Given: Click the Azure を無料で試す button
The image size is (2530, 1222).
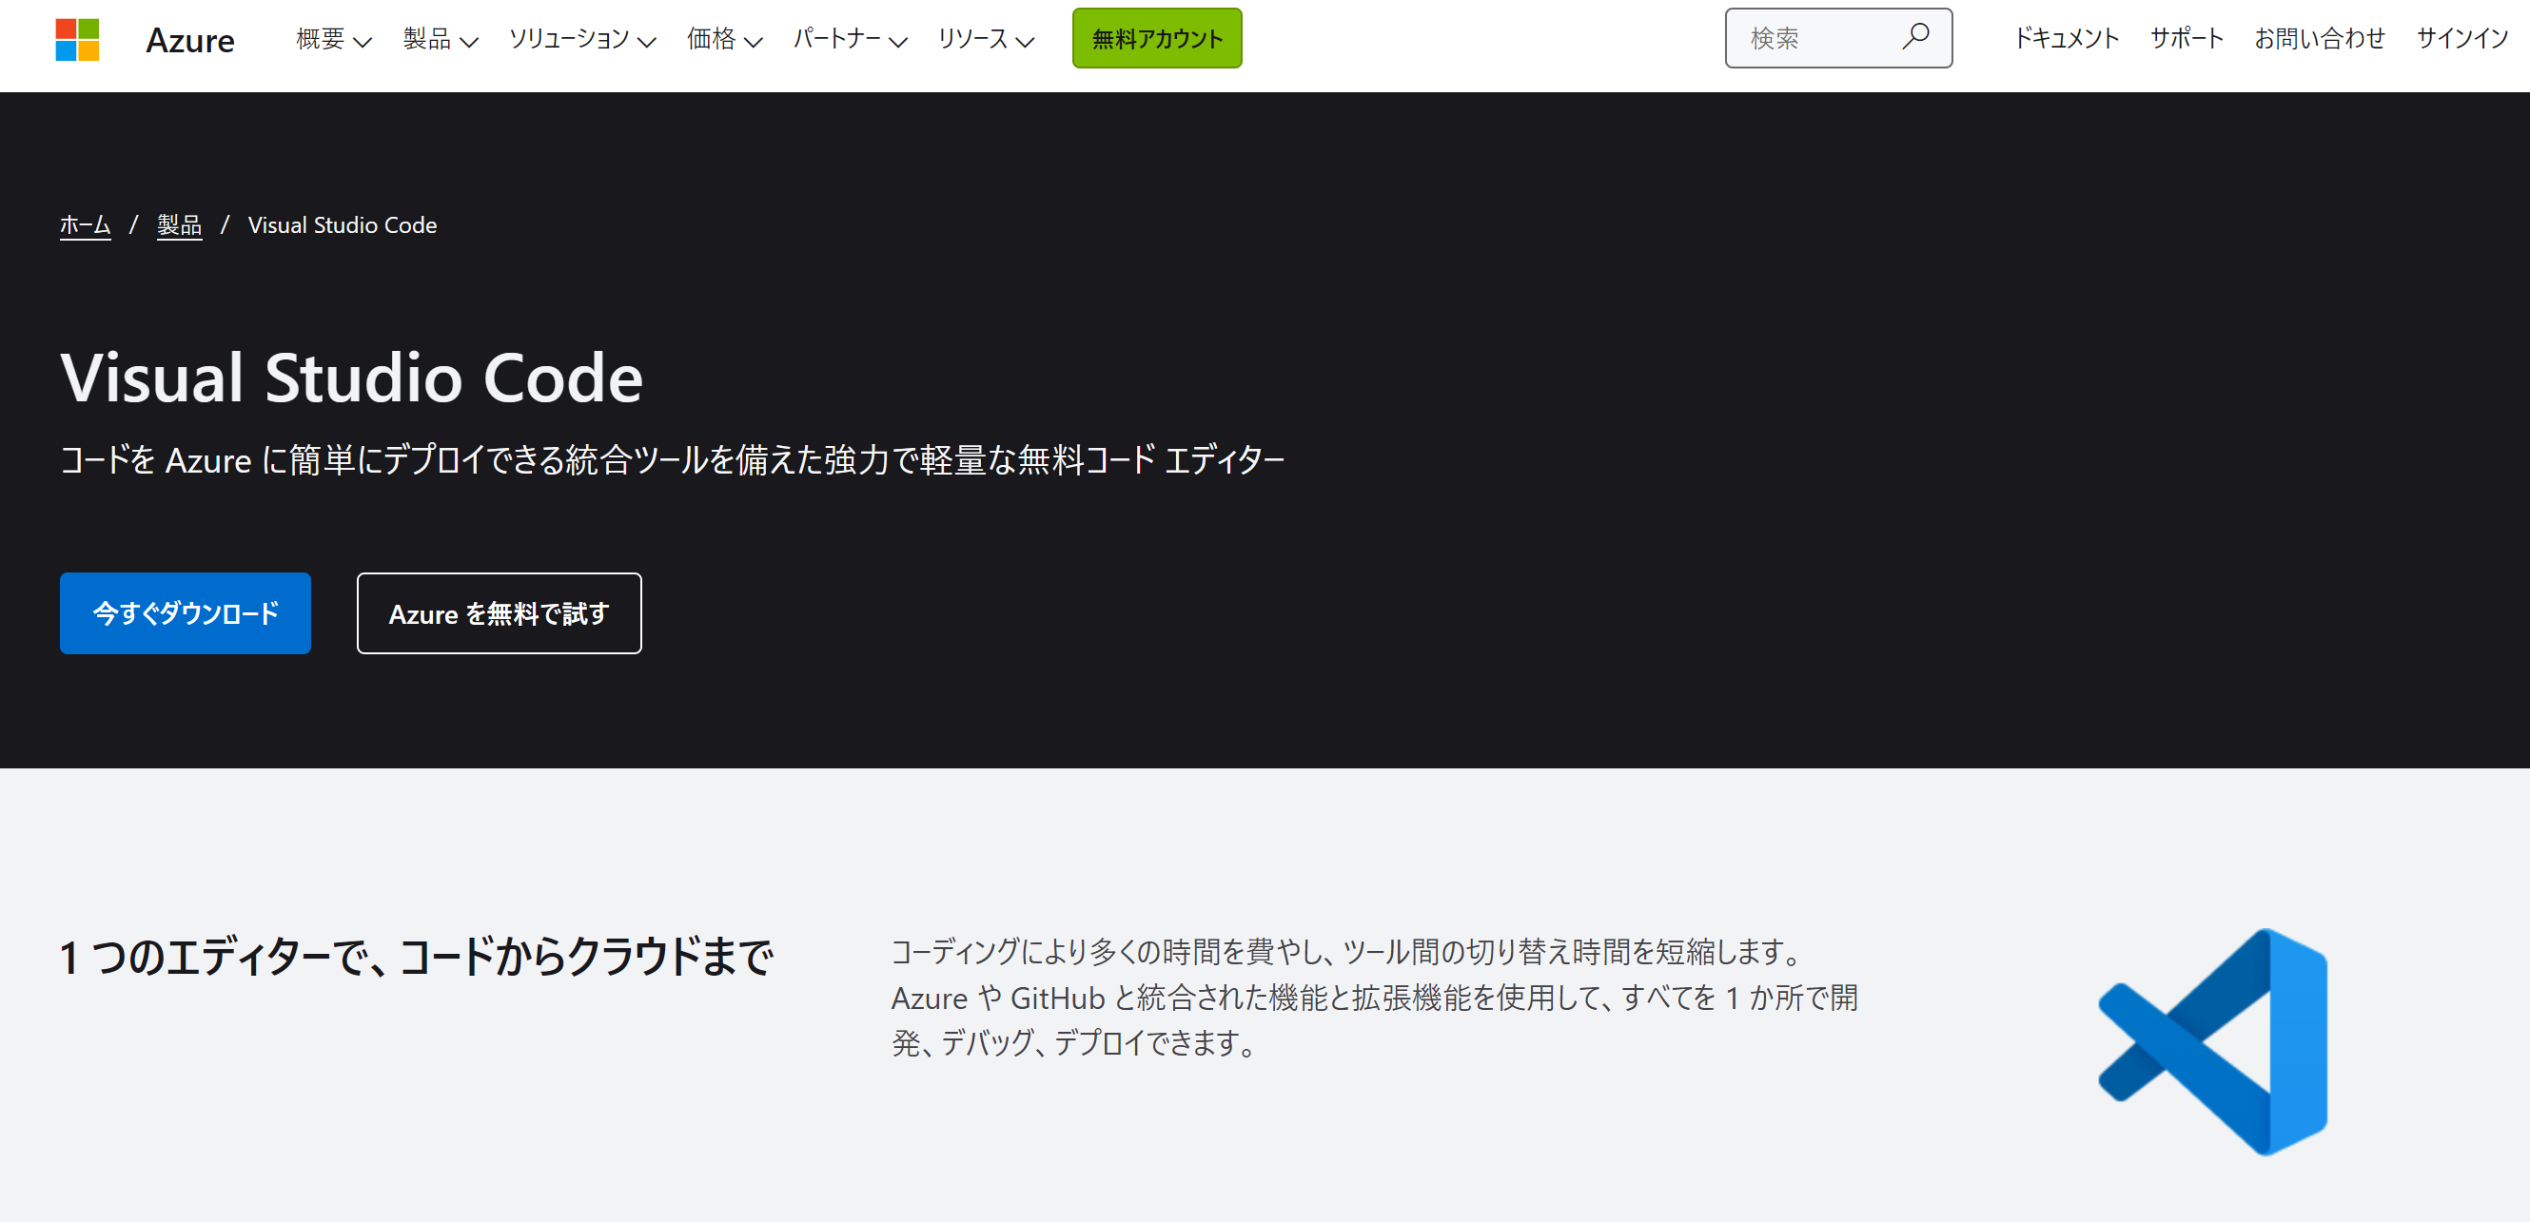Looking at the screenshot, I should [499, 613].
